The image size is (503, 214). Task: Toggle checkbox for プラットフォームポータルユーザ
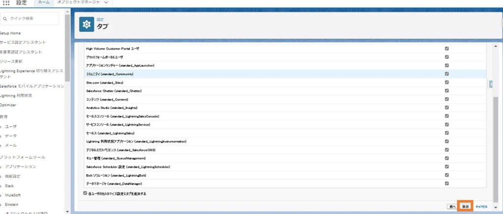pos(447,57)
